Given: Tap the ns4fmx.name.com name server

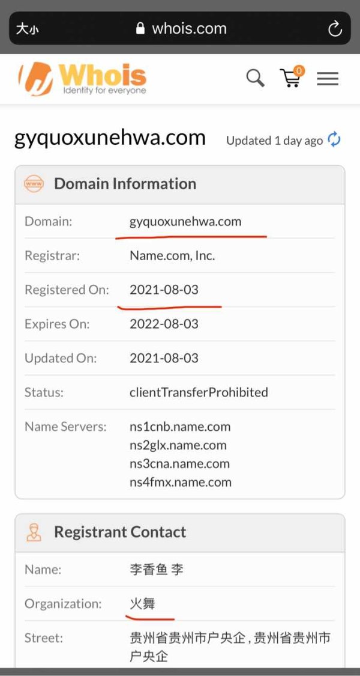Looking at the screenshot, I should (181, 481).
